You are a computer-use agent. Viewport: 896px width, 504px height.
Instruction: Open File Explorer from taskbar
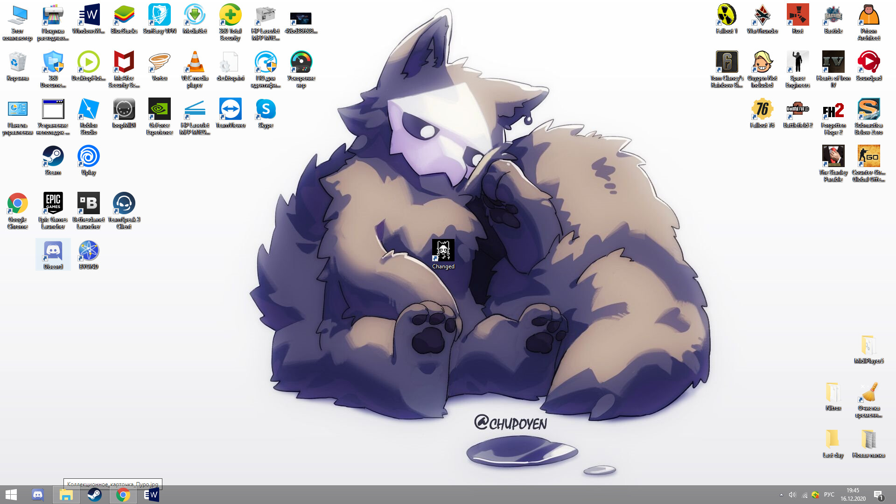pos(66,495)
